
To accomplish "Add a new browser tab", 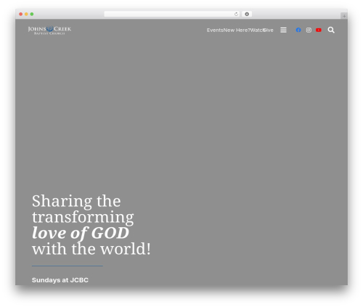I will [344, 16].
